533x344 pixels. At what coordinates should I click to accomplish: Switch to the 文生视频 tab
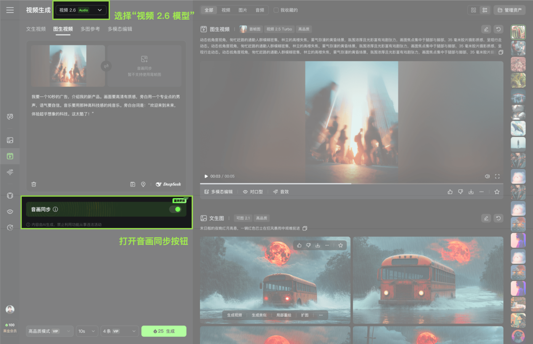(x=35, y=29)
